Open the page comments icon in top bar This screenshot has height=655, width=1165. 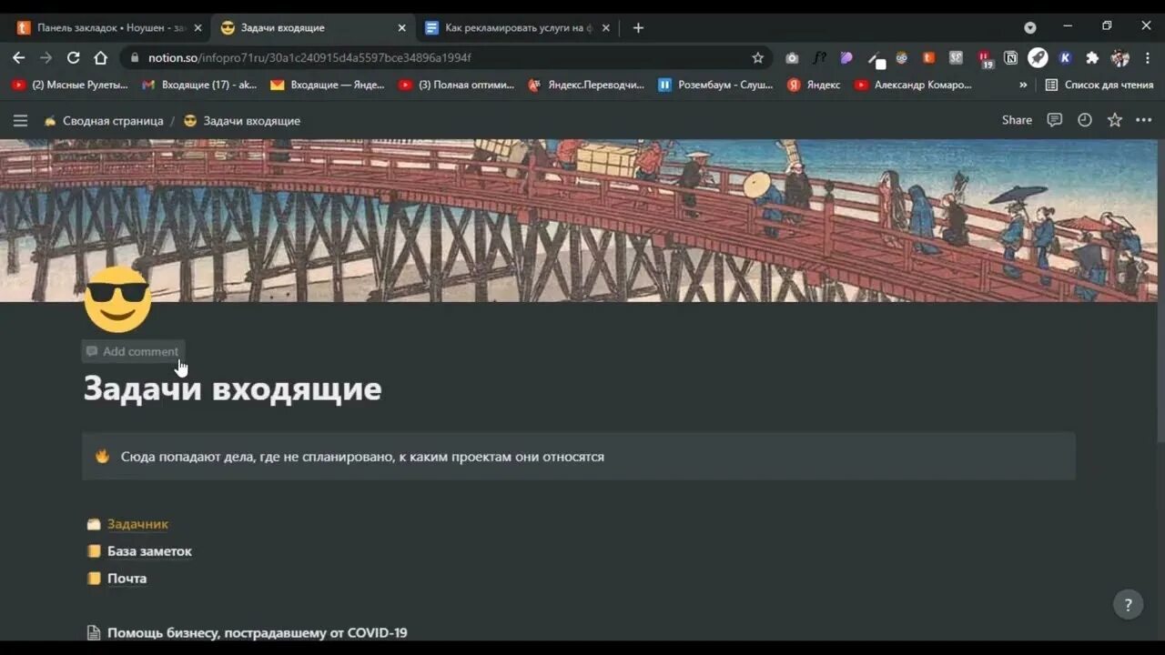click(x=1054, y=120)
